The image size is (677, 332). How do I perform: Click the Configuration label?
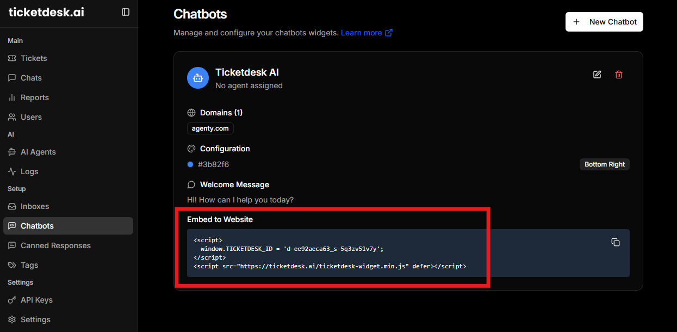(225, 149)
